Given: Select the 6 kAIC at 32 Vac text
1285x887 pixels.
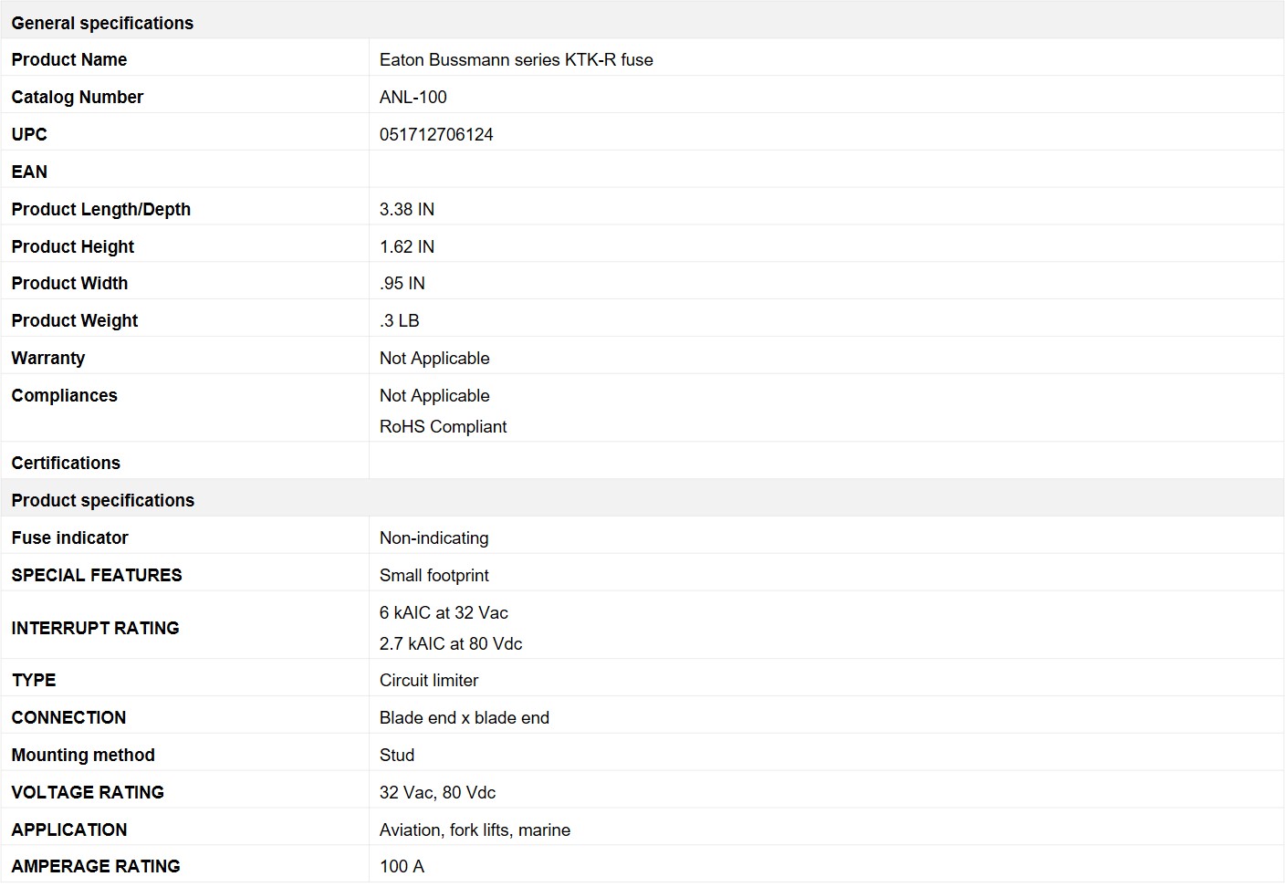Looking at the screenshot, I should pos(444,613).
